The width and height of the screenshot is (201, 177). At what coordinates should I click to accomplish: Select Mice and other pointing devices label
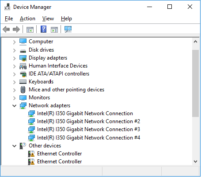(67, 90)
